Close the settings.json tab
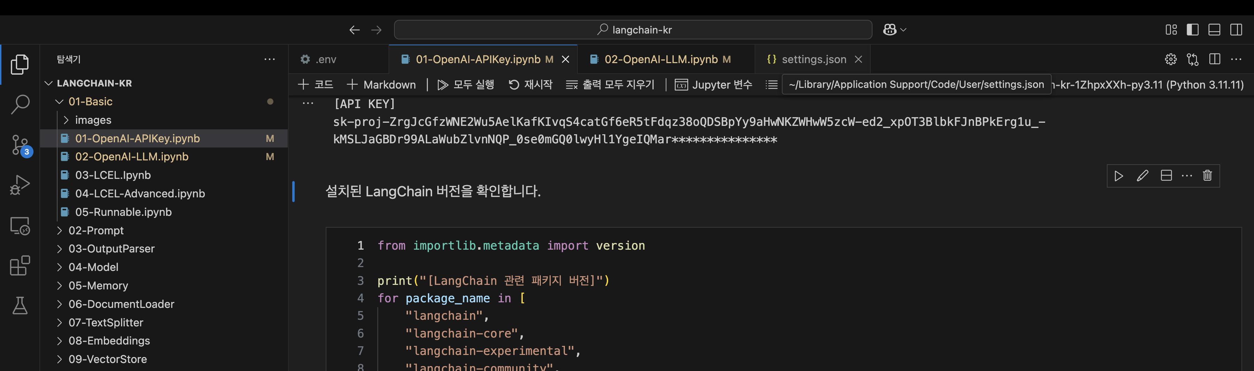1254x371 pixels. pyautogui.click(x=859, y=59)
